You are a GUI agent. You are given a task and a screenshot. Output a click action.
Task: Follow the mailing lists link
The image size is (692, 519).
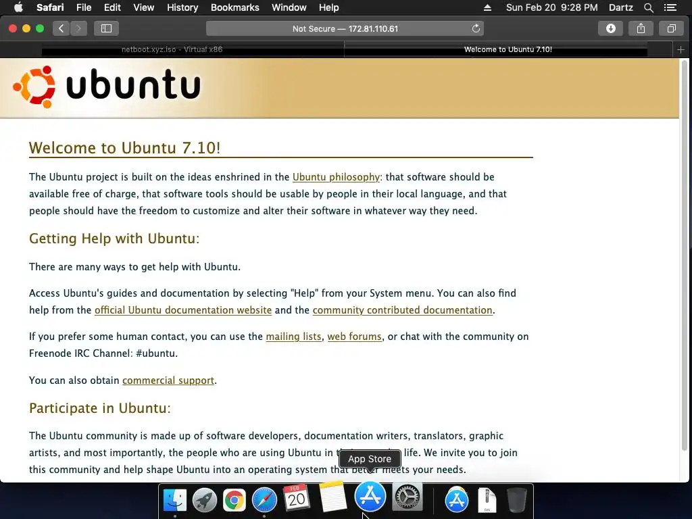click(293, 337)
